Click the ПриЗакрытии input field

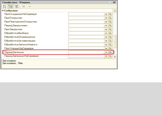click(86, 30)
